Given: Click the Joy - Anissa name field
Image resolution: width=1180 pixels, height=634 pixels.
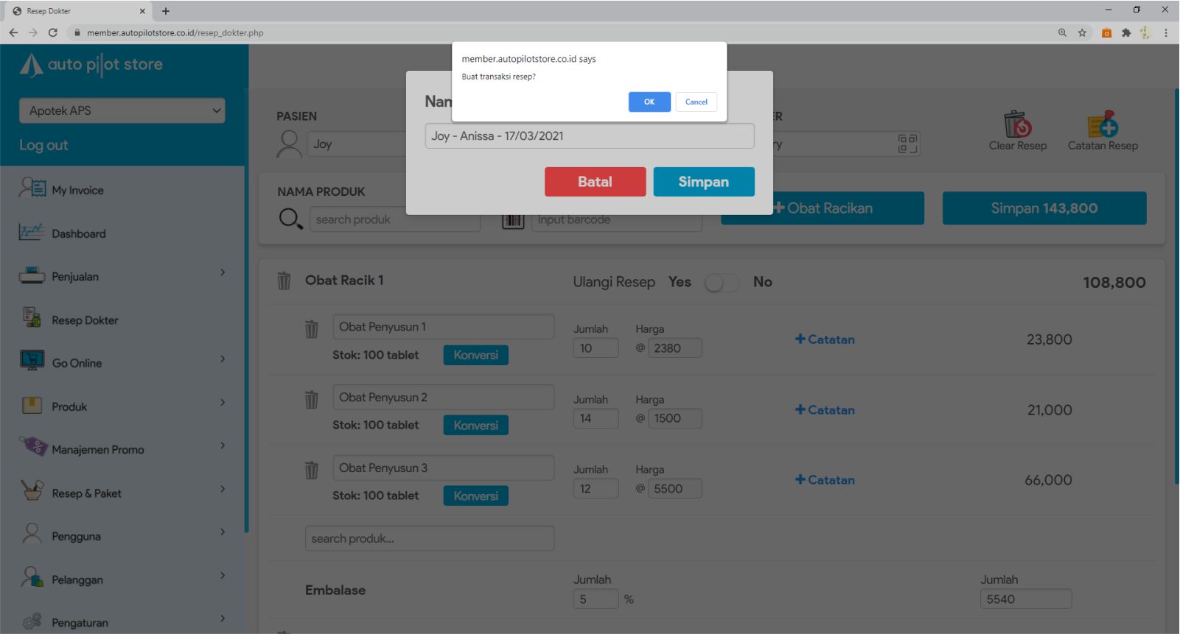Looking at the screenshot, I should tap(589, 136).
